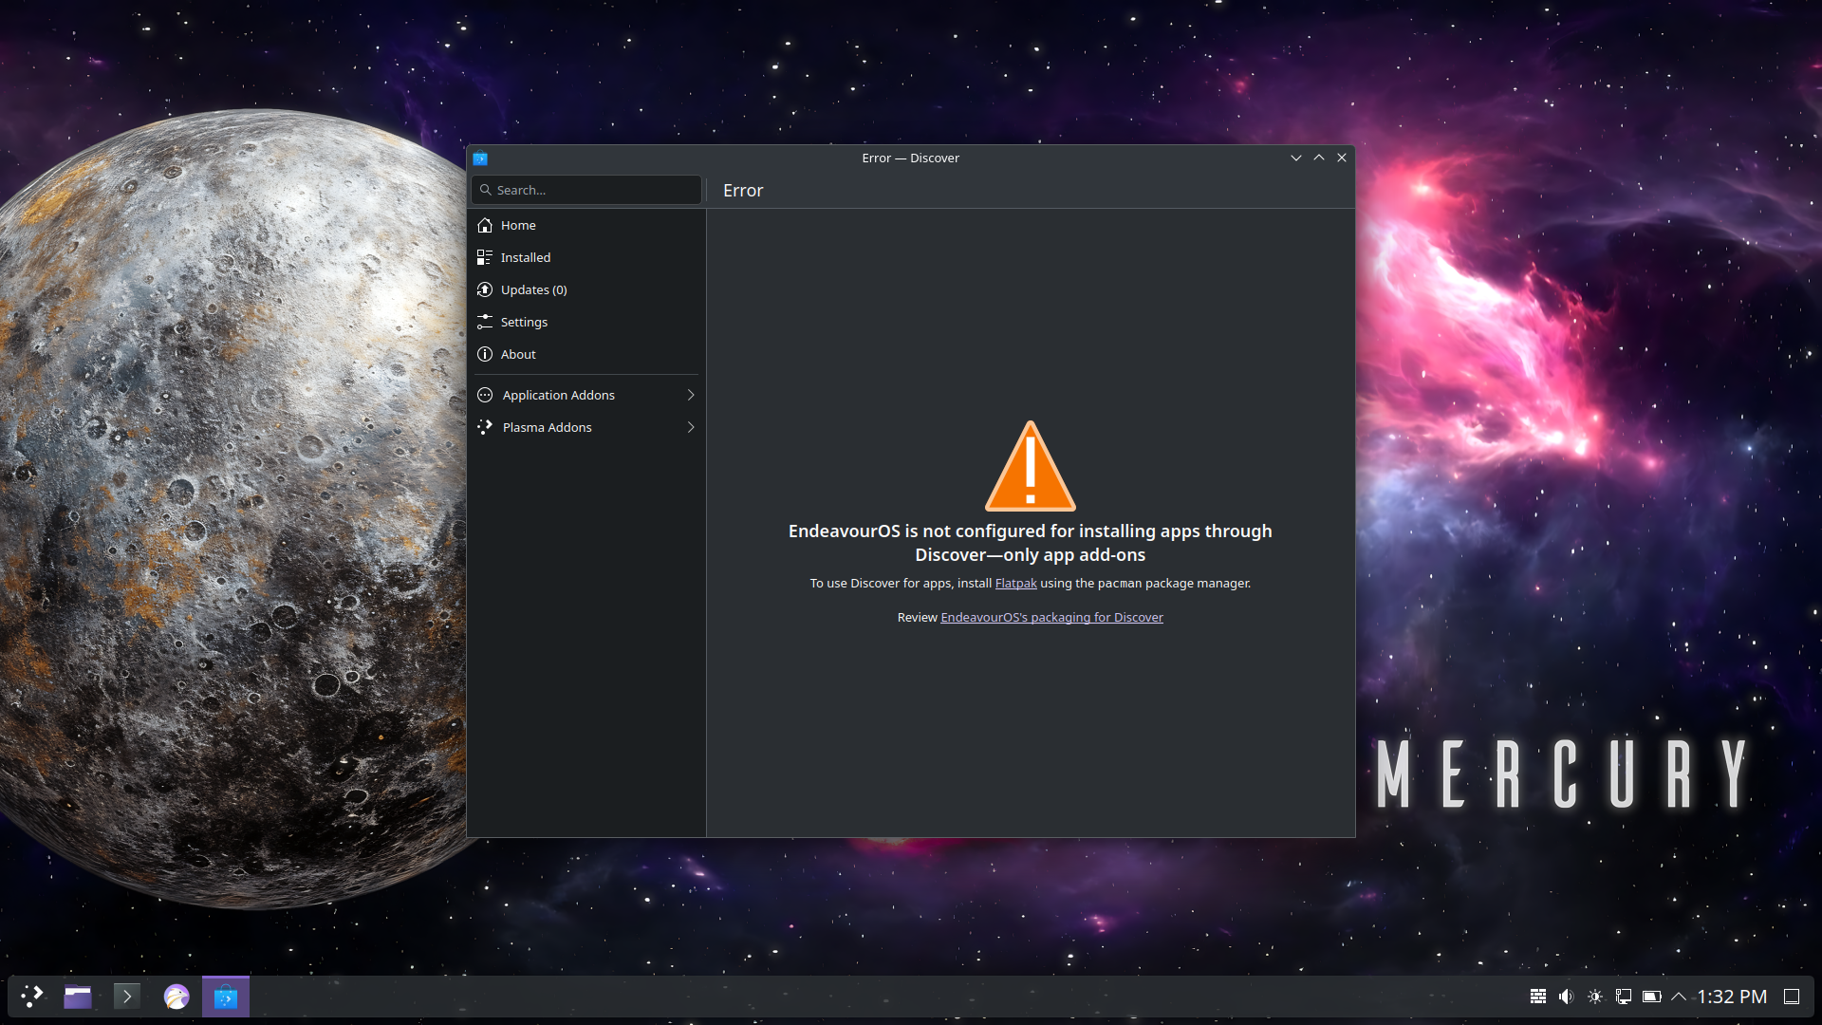This screenshot has width=1822, height=1025.
Task: Click the Installed apps icon
Action: click(x=485, y=257)
